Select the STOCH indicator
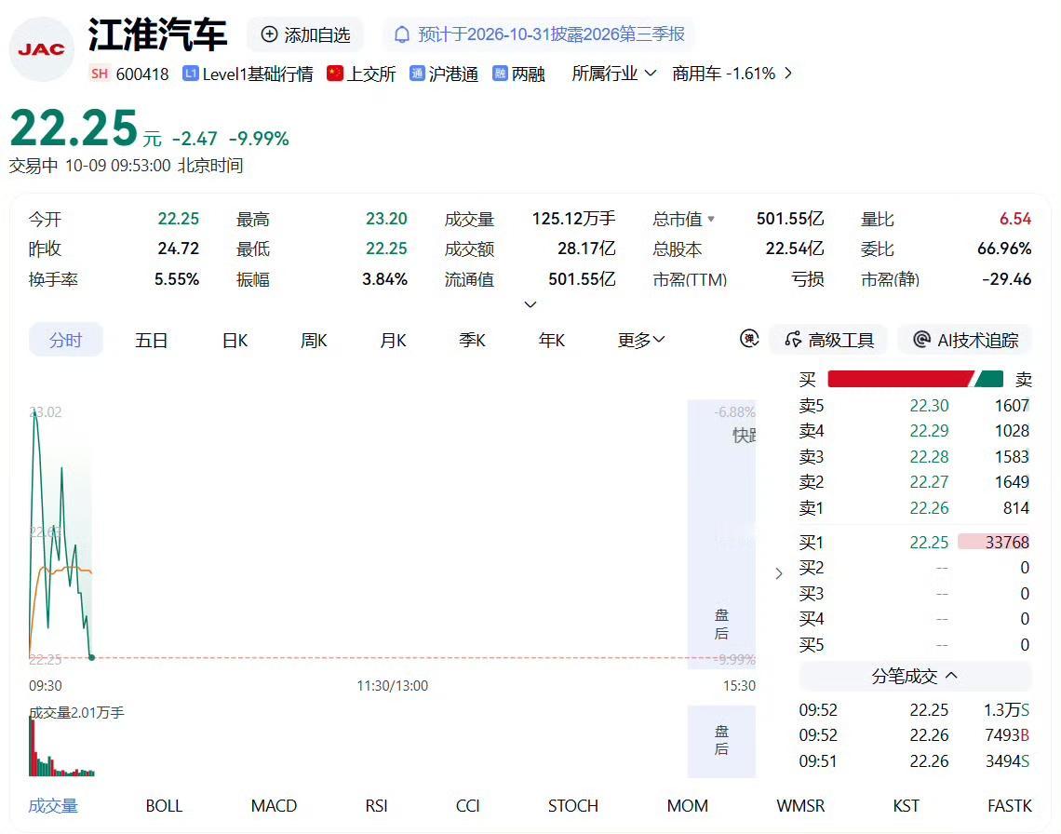 click(573, 805)
